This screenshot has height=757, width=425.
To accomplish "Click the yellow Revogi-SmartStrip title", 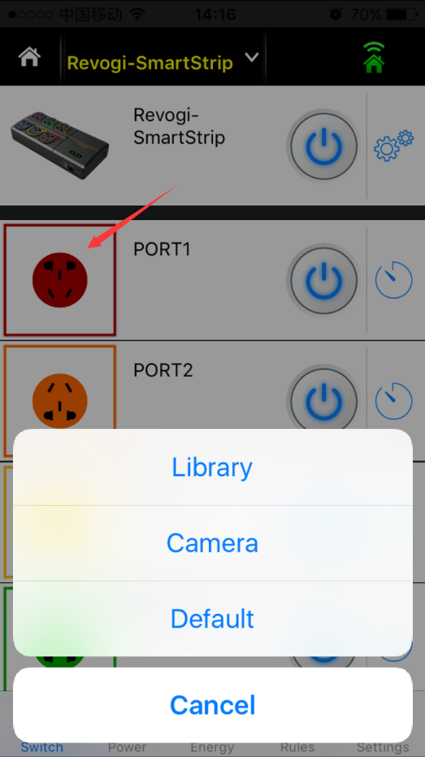I will [150, 63].
